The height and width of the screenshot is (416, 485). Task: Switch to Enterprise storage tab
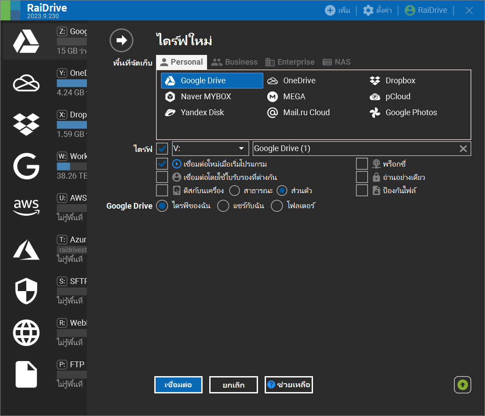tap(290, 62)
